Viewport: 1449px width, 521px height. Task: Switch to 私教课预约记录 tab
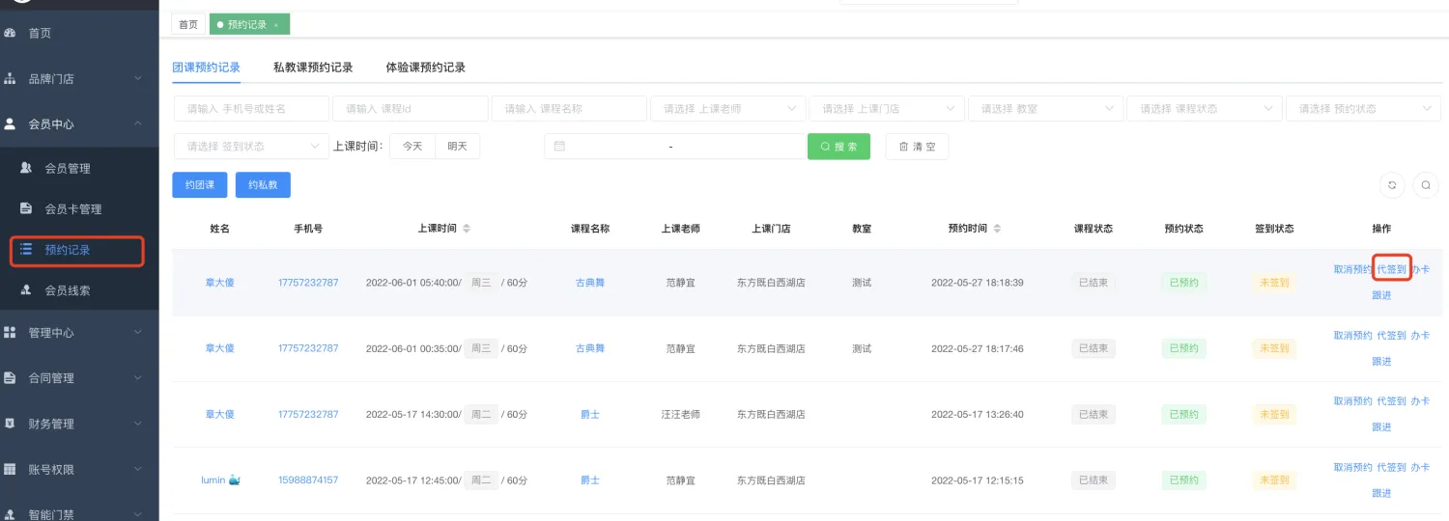click(x=313, y=68)
